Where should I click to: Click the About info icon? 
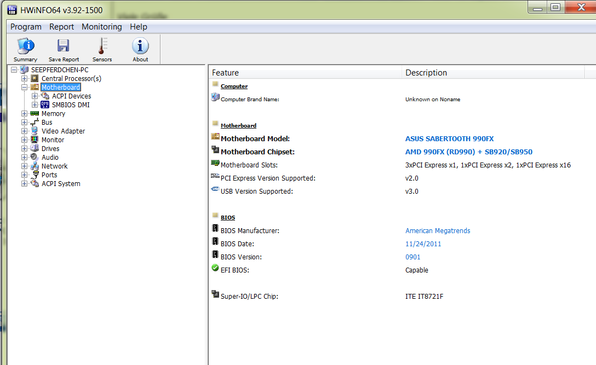click(x=140, y=46)
